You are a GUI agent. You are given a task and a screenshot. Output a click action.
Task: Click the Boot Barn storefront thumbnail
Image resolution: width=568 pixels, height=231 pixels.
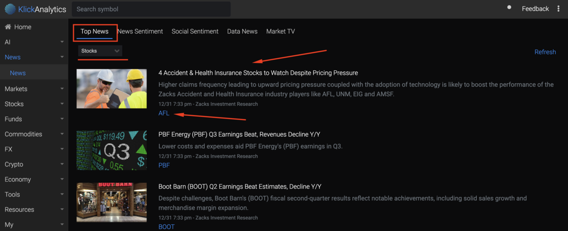point(112,202)
